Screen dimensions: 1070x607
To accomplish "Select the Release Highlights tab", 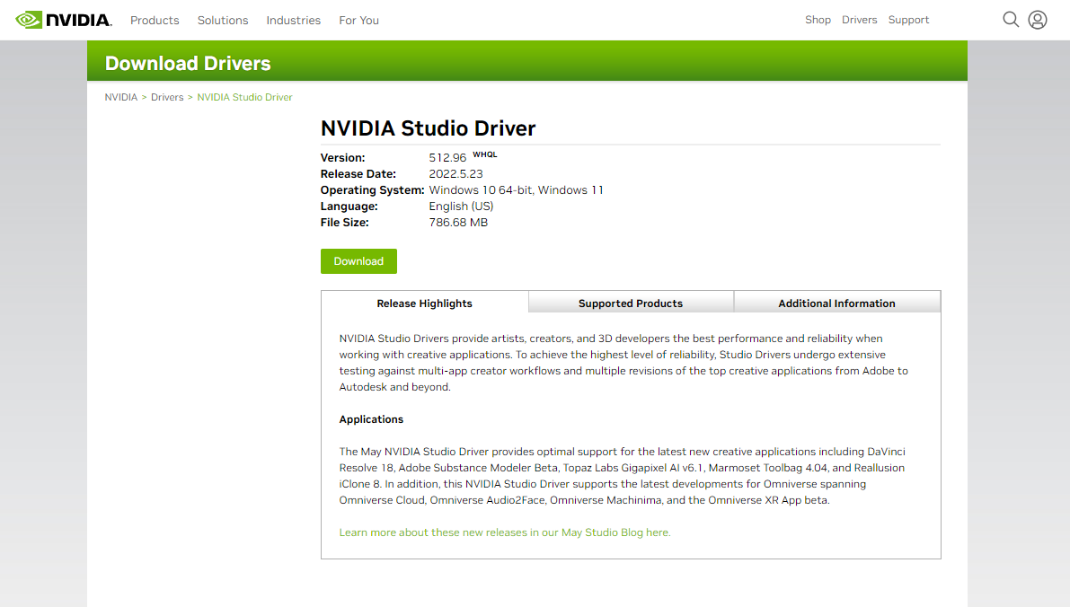I will pyautogui.click(x=424, y=303).
